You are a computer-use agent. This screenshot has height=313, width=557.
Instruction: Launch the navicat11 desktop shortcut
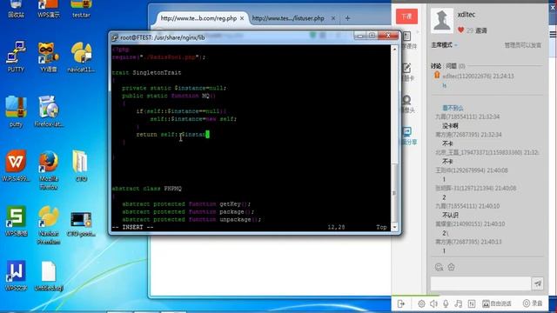point(81,57)
